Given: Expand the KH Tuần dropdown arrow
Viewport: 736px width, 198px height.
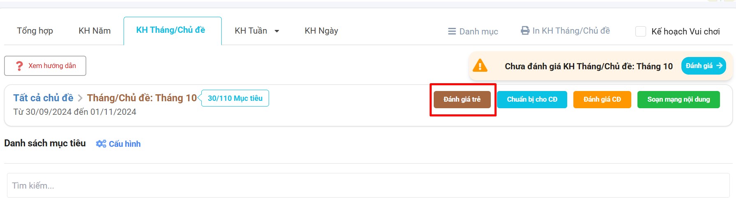Looking at the screenshot, I should (277, 31).
